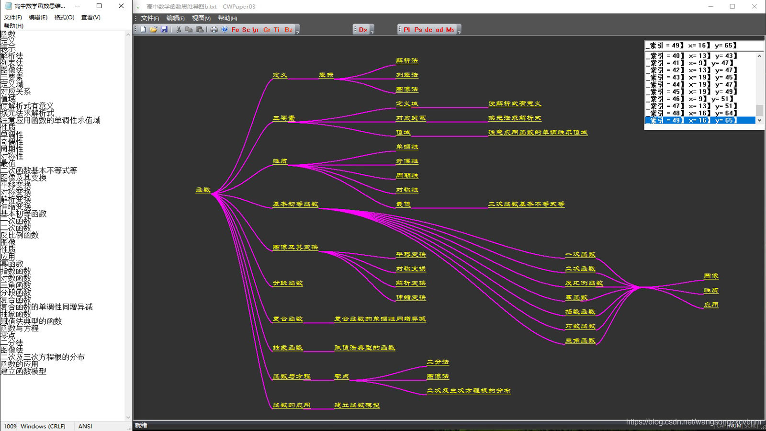Image resolution: width=766 pixels, height=431 pixels.
Task: Click the blue Help question icon
Action: (225, 30)
